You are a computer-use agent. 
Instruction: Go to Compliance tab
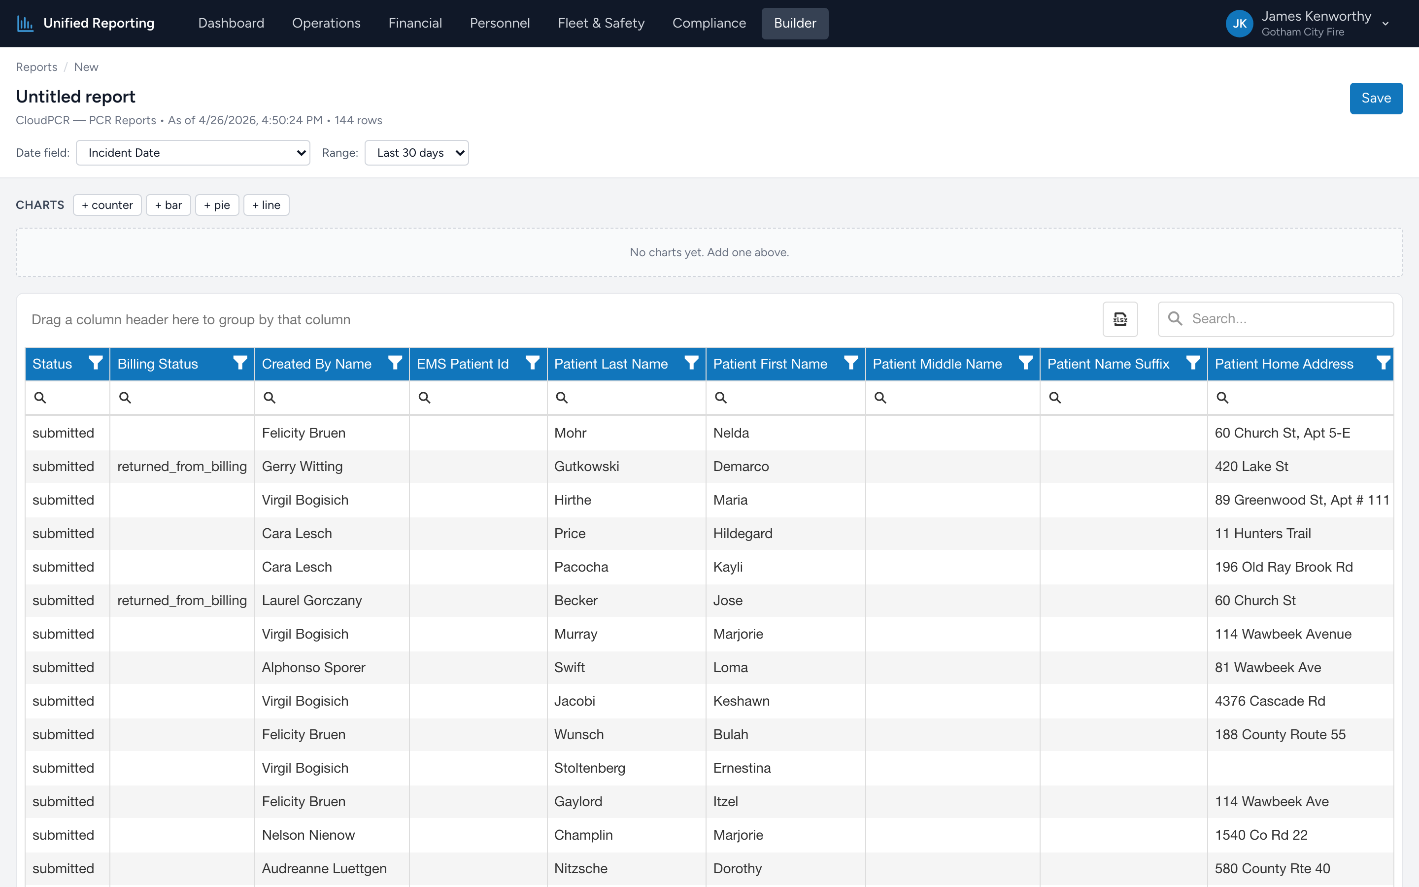[709, 24]
